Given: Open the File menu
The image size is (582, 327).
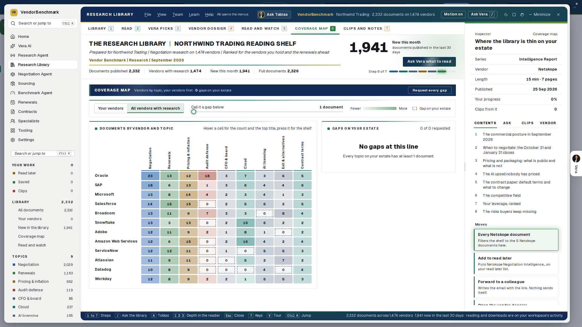Looking at the screenshot, I should click(148, 15).
